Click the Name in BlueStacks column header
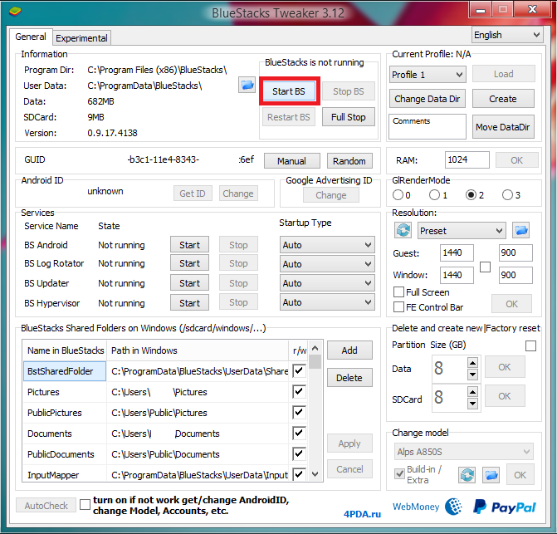Image resolution: width=557 pixels, height=534 pixels. coord(66,350)
